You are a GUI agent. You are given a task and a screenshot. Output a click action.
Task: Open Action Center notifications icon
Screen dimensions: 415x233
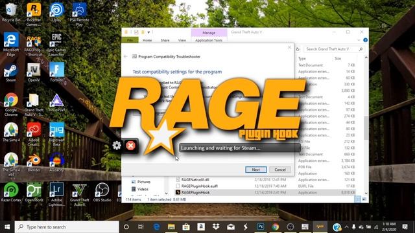point(405,227)
